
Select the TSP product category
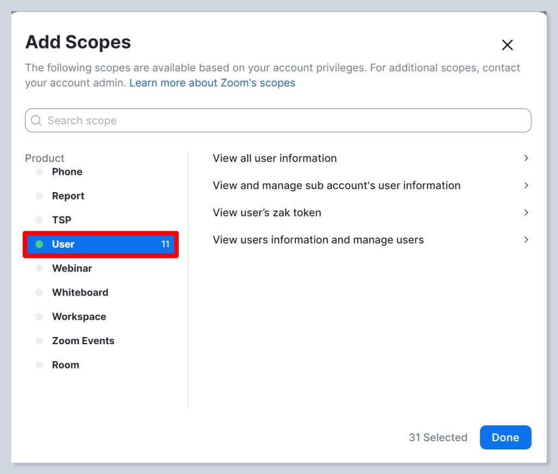[x=62, y=220]
